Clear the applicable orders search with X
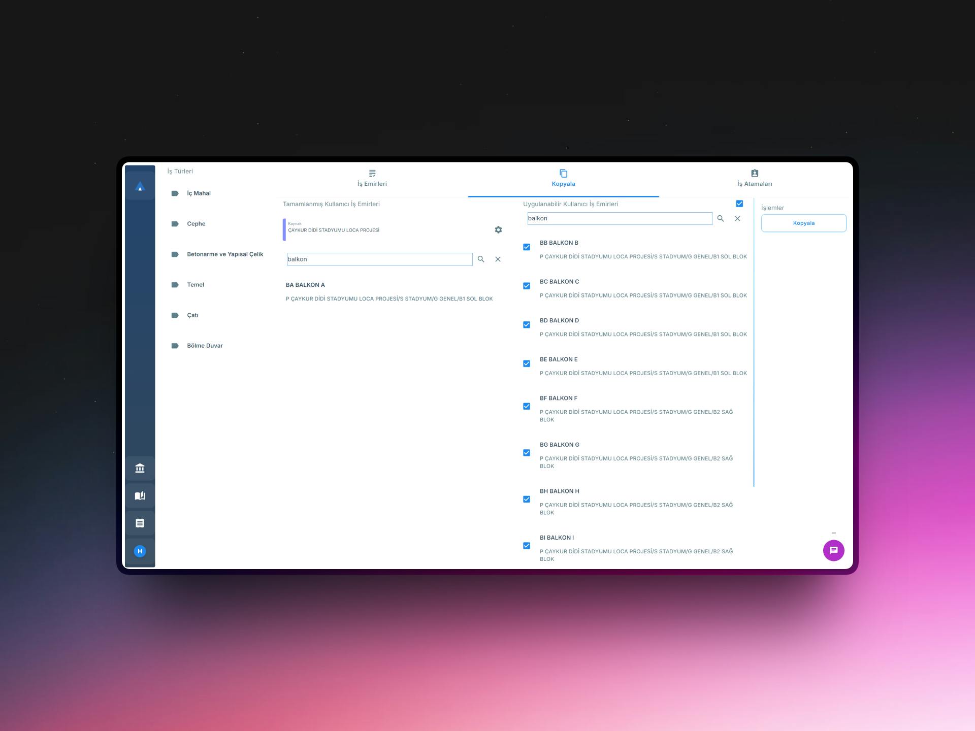 737,219
